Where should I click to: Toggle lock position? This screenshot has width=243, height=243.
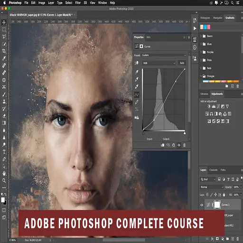[215, 195]
